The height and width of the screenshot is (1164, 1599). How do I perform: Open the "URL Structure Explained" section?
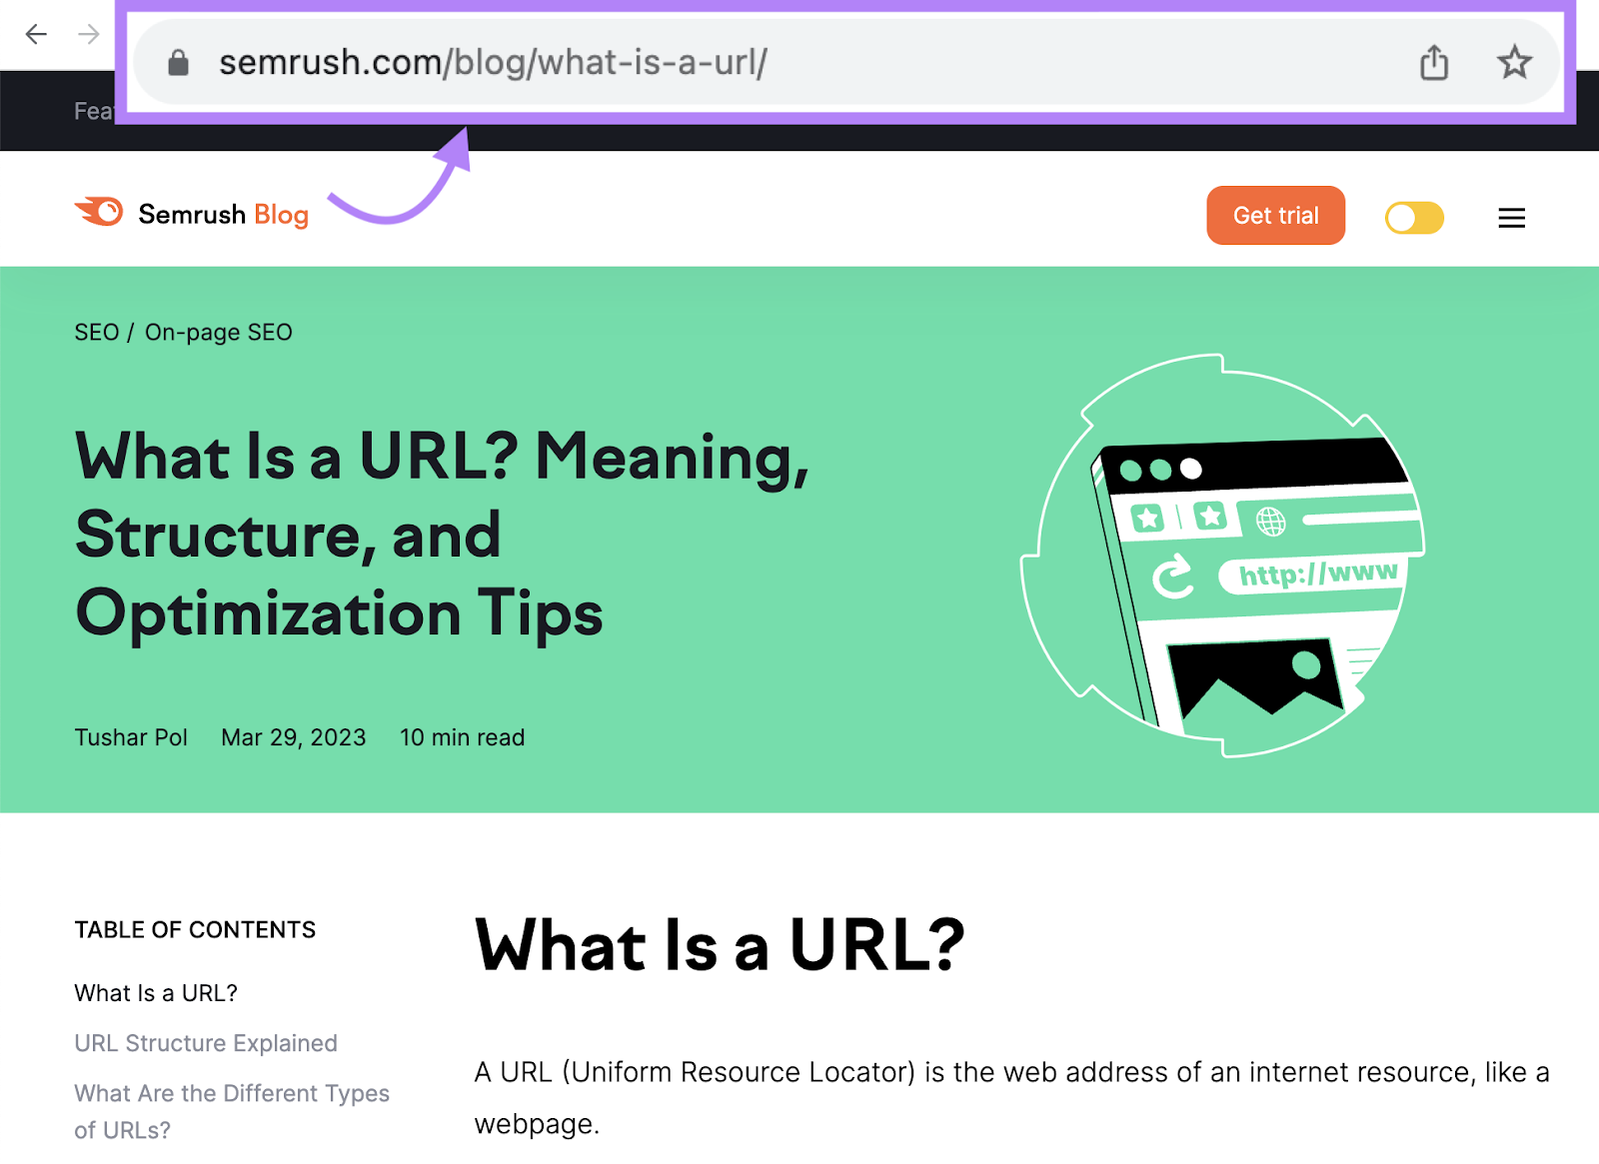[x=206, y=1043]
